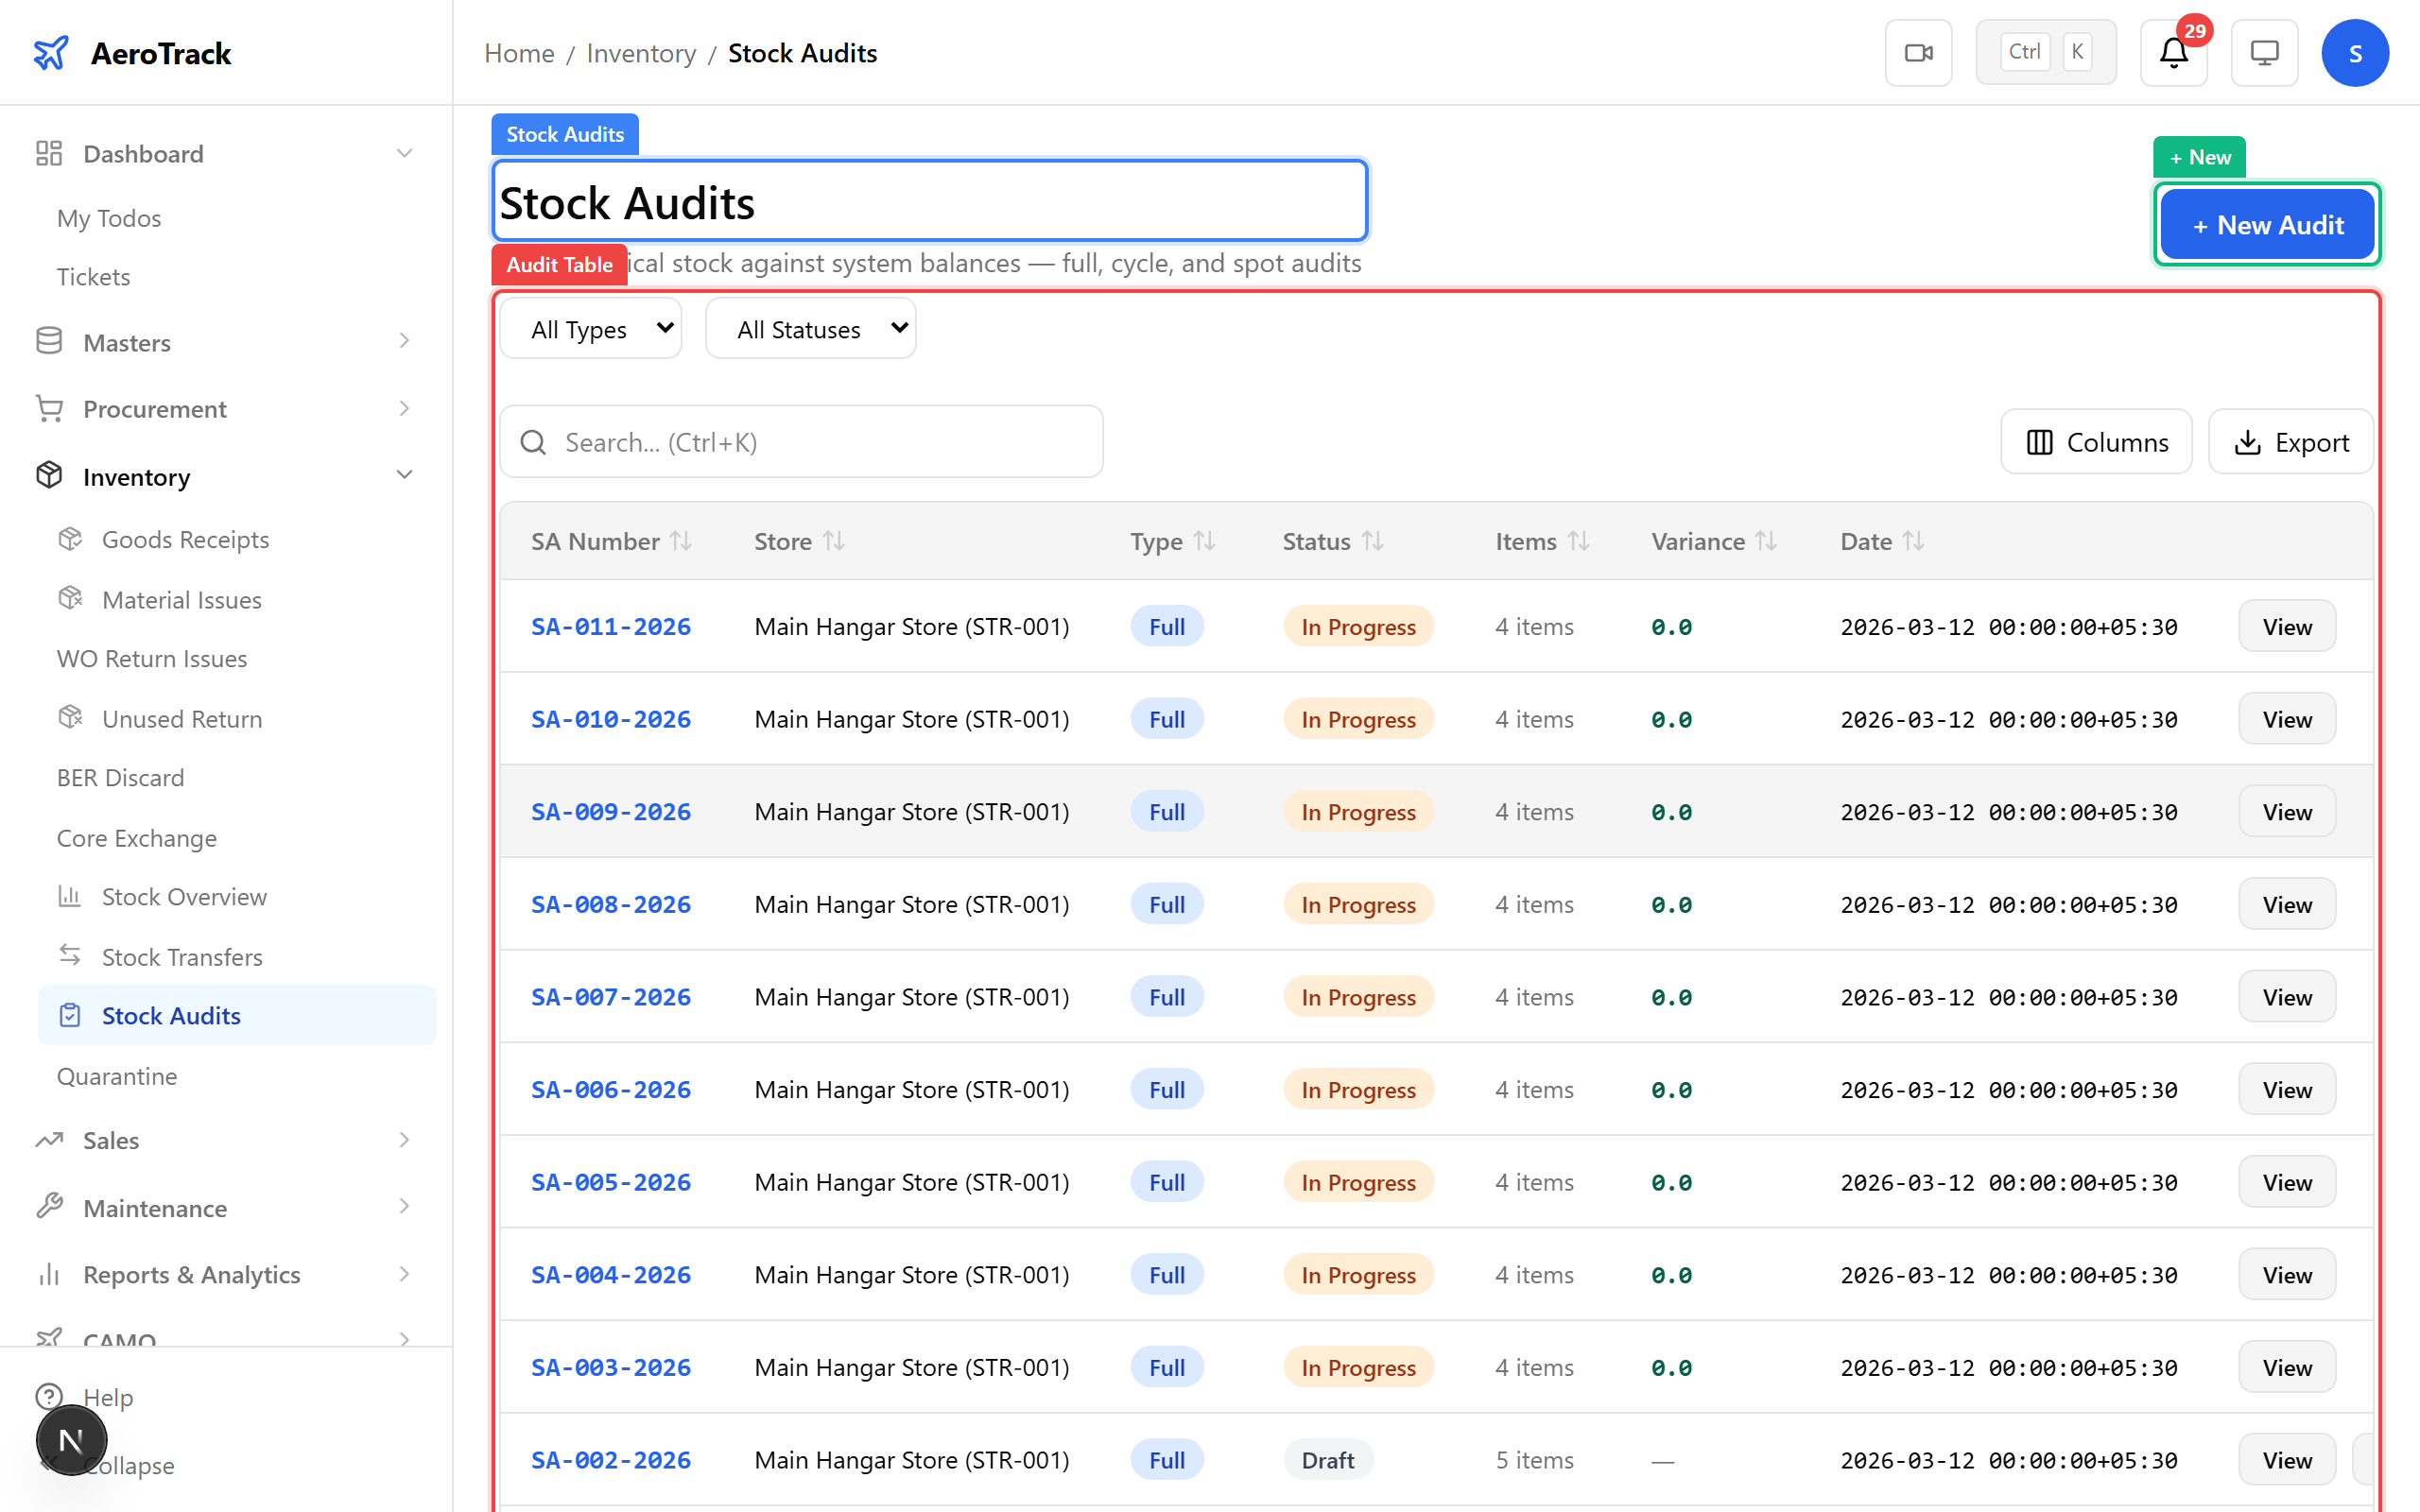Open the All Types filter dropdown
Viewport: 2420px width, 1512px height.
tap(590, 328)
